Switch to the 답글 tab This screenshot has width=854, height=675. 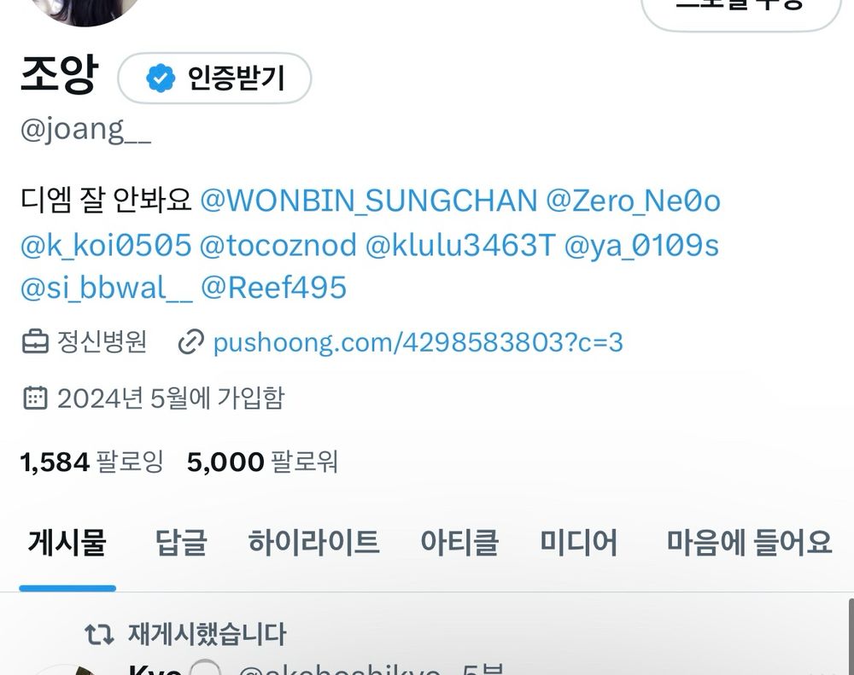[181, 542]
